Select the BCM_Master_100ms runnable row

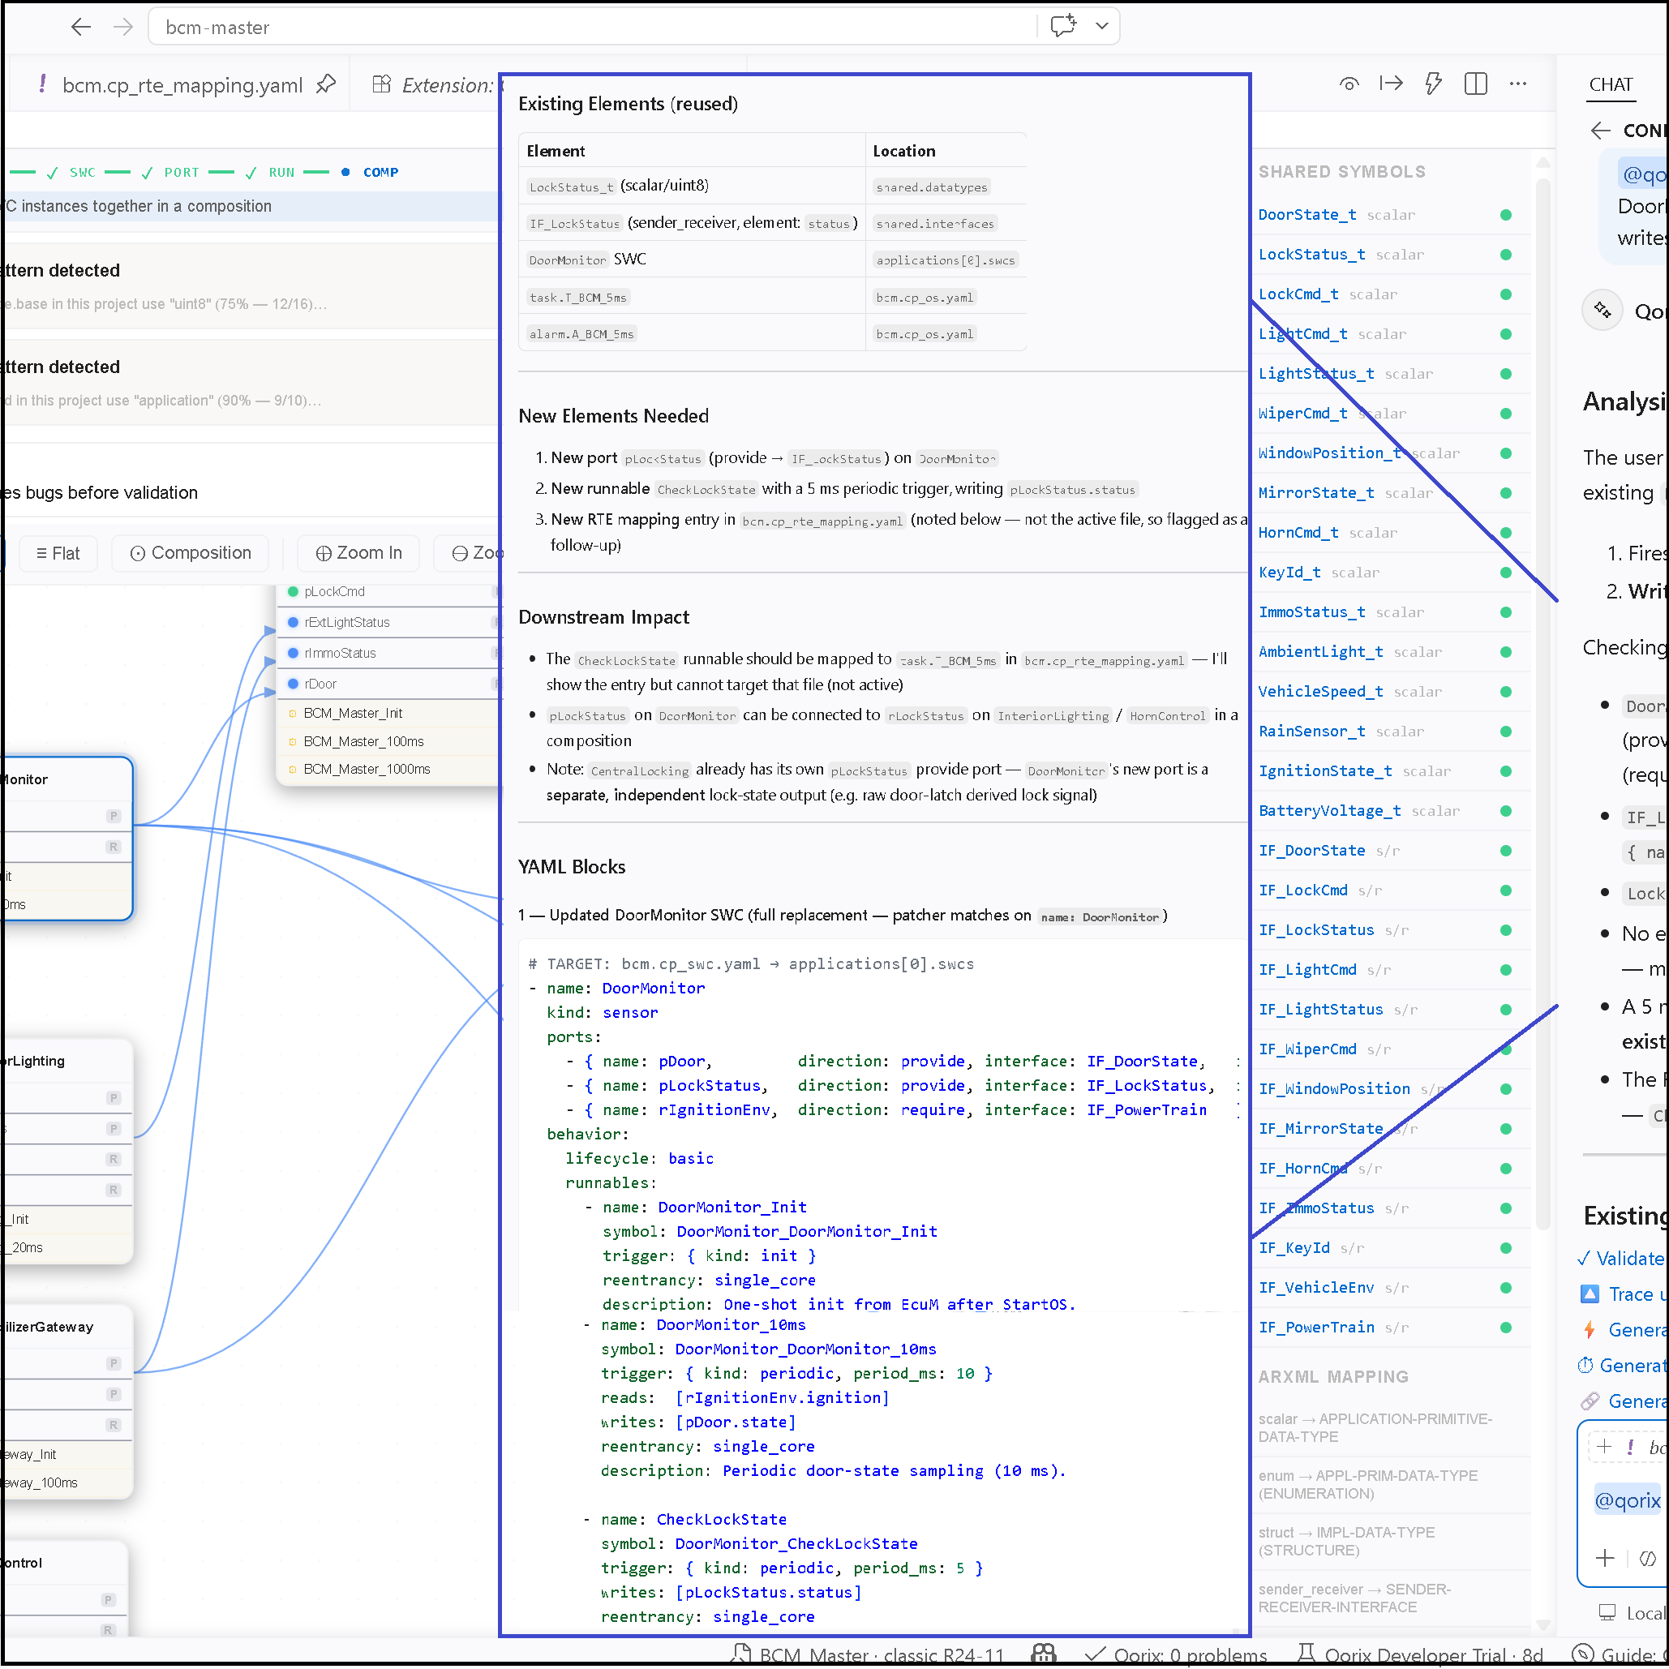(x=388, y=741)
